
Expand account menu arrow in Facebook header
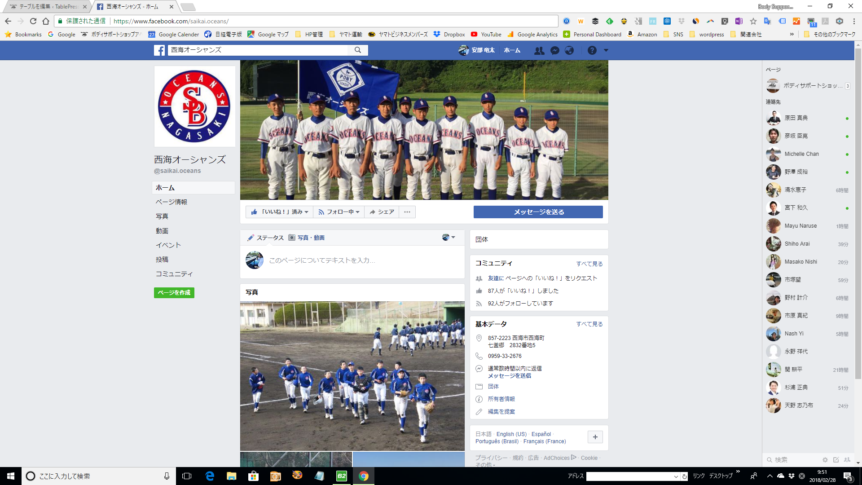606,50
